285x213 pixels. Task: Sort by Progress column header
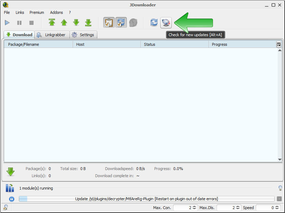pyautogui.click(x=242, y=44)
